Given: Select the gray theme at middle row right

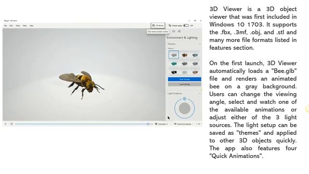Looking at the screenshot, I should click(195, 63).
